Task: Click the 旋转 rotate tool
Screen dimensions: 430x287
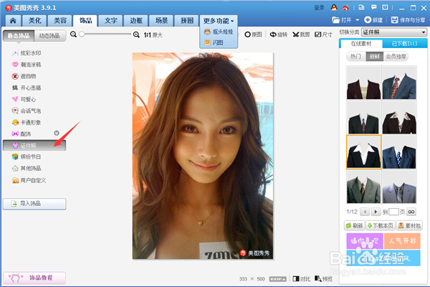Action: pyautogui.click(x=279, y=34)
